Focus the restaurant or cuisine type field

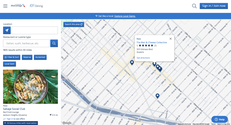[26, 43]
